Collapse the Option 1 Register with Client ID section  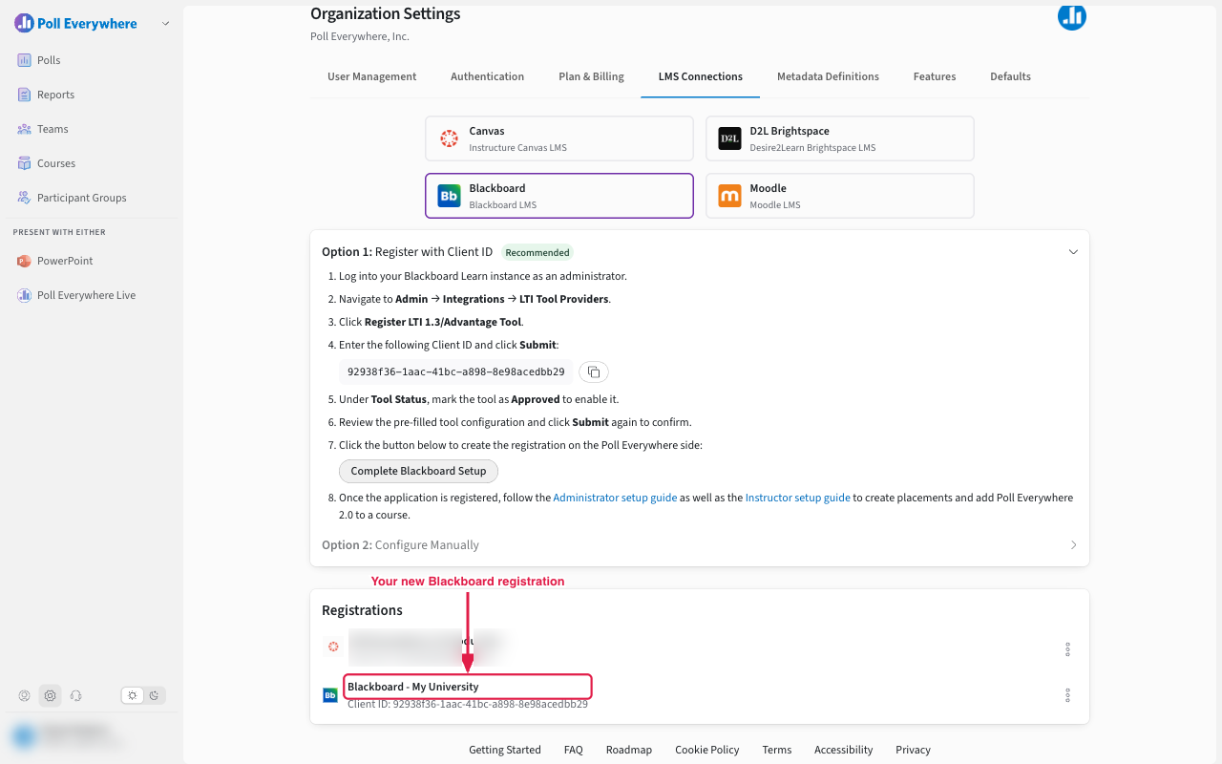[1073, 252]
